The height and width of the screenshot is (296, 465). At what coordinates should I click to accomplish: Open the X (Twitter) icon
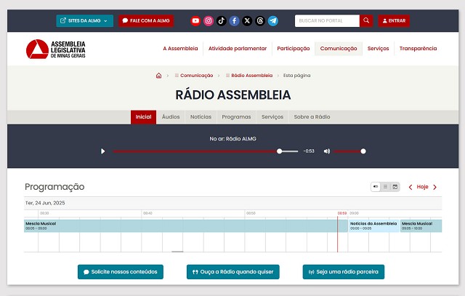point(247,21)
